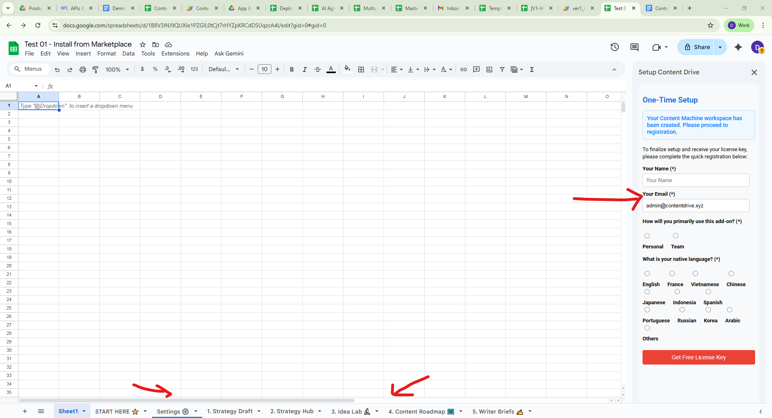
Task: Close the Setup Content Drive sidebar
Action: [754, 72]
